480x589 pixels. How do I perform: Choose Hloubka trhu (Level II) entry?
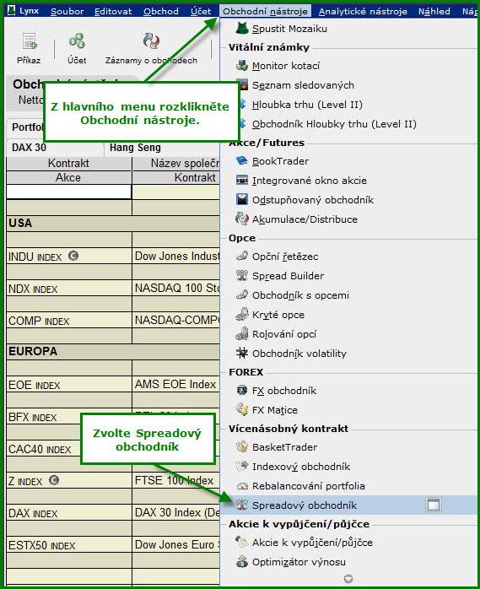[x=307, y=105]
